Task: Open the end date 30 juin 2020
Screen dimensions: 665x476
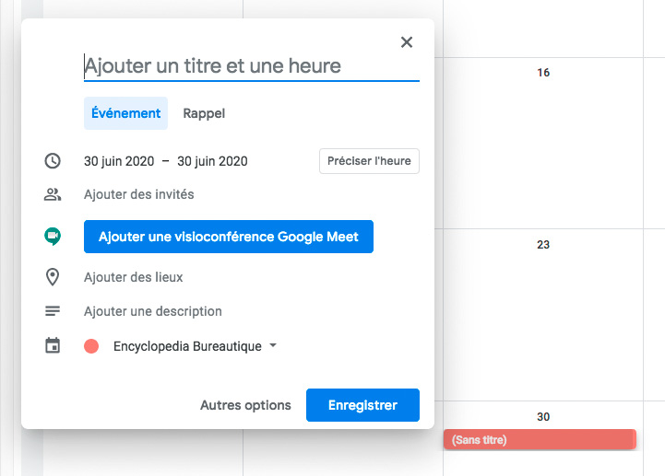Action: pyautogui.click(x=212, y=161)
